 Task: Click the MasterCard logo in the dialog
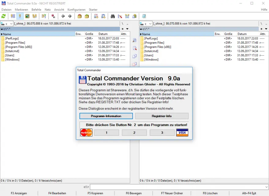click(86, 133)
